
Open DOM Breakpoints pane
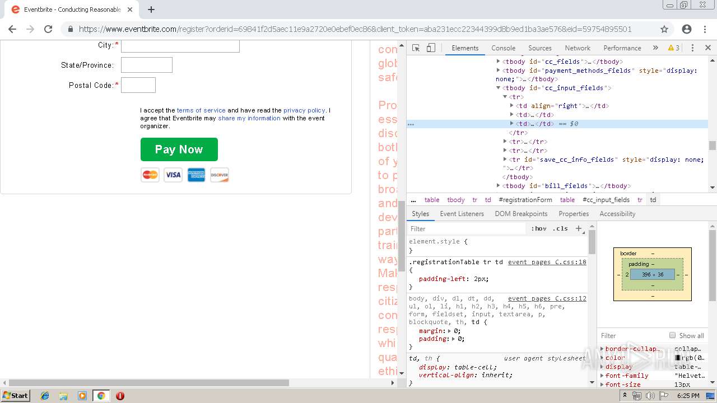(x=521, y=214)
